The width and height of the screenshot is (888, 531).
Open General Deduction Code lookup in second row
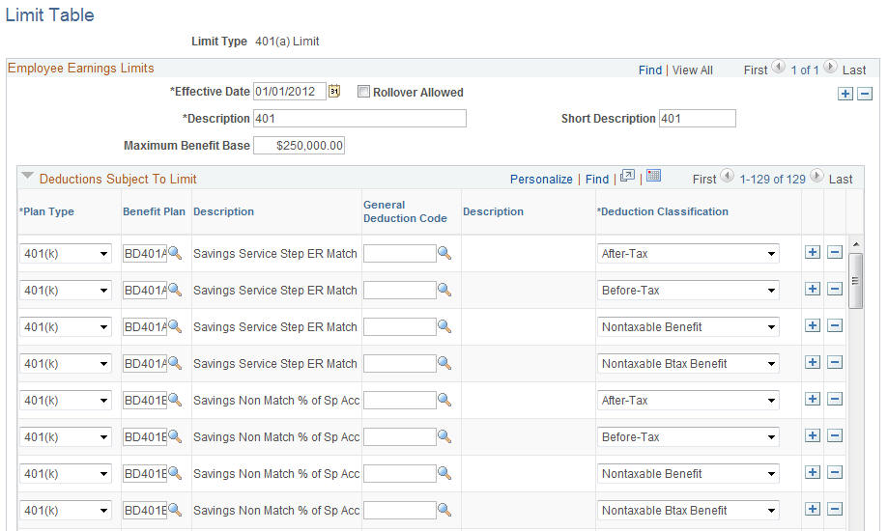pos(444,290)
